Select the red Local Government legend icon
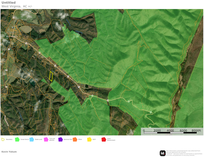Image resolution: width=204 pixels, height=157 pixels. coord(104,139)
